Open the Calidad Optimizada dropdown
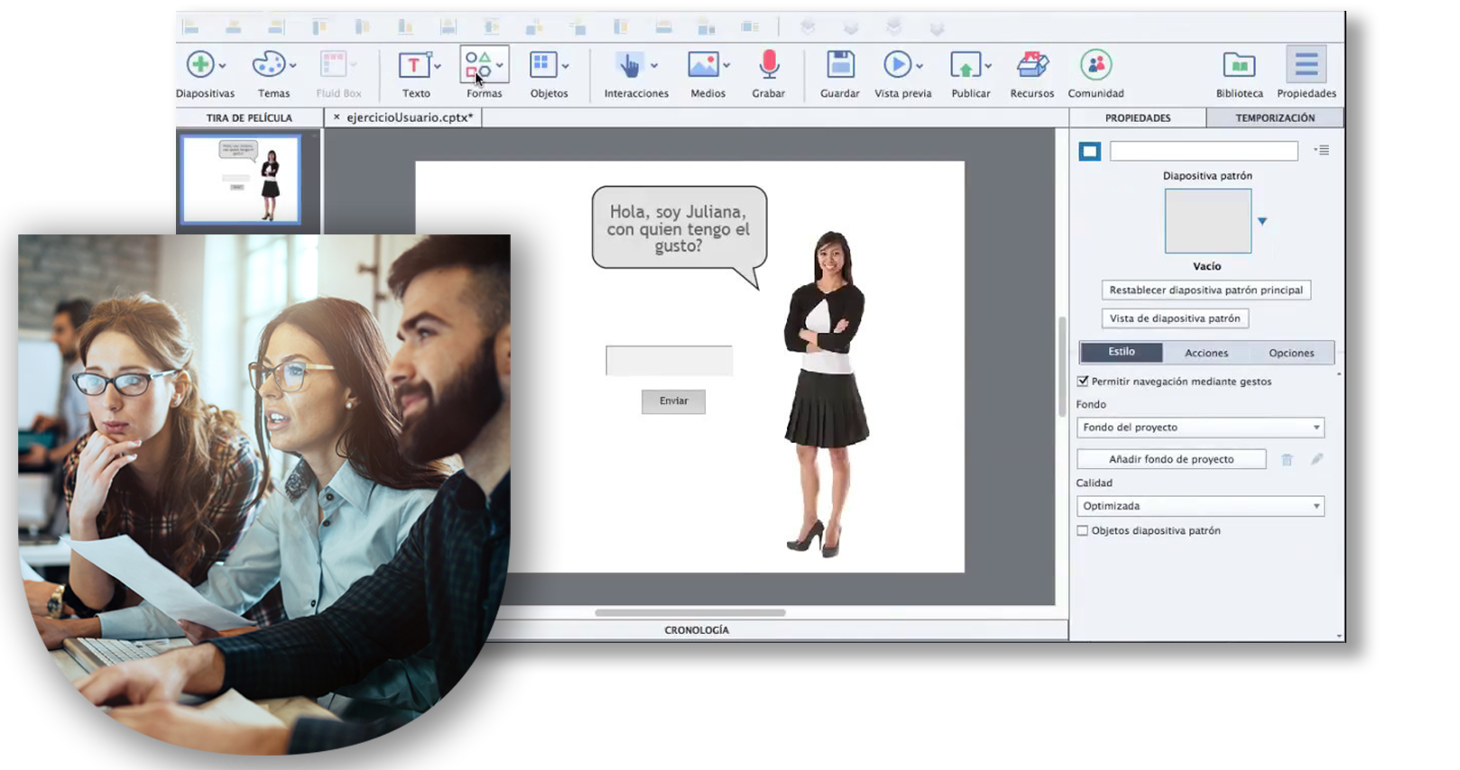 pyautogui.click(x=1200, y=506)
